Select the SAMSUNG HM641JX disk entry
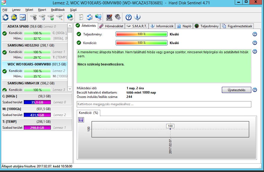The width and height of the screenshot is (264, 172). 35,86
